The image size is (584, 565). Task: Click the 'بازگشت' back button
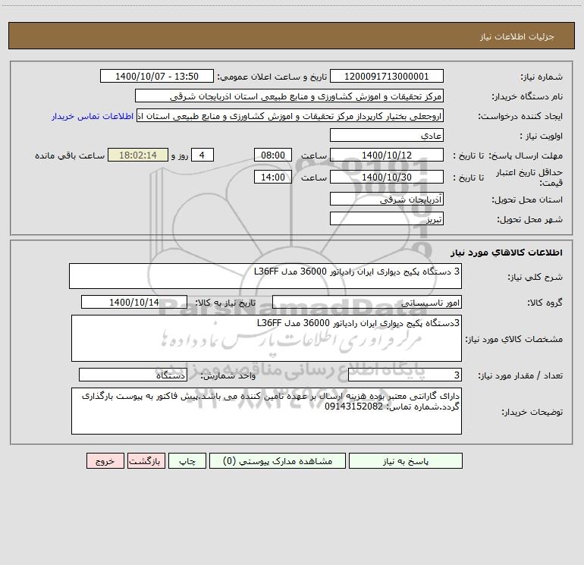146,461
